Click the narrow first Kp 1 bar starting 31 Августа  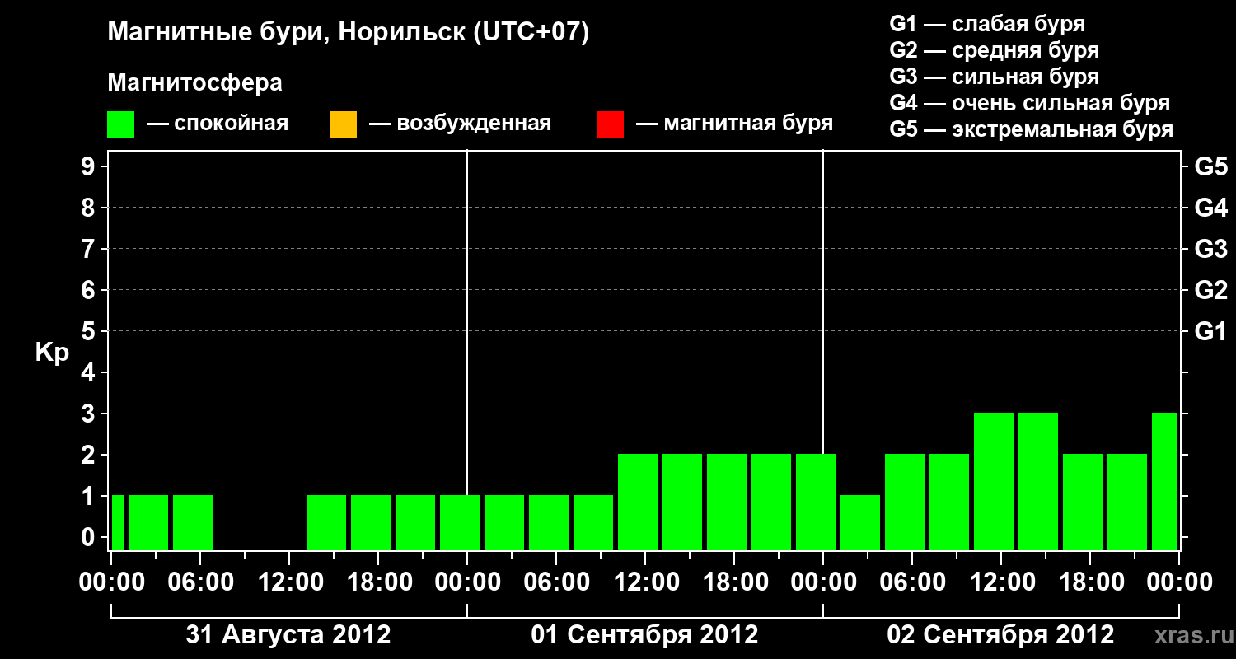[117, 522]
